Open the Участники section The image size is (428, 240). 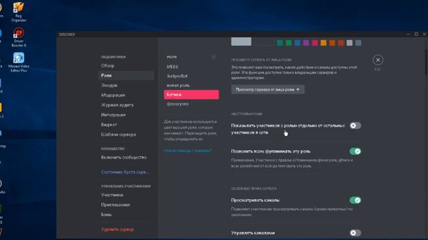click(x=126, y=195)
